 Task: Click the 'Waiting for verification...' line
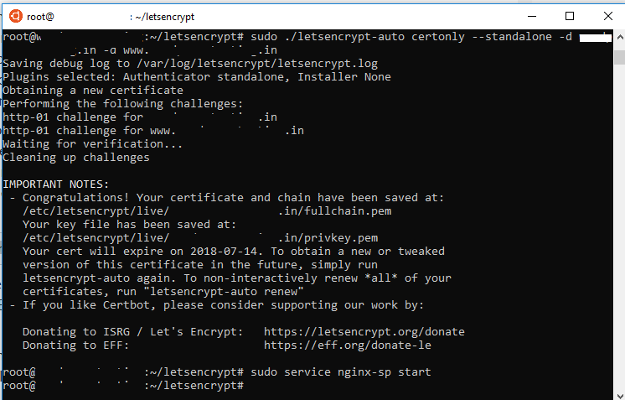[92, 143]
